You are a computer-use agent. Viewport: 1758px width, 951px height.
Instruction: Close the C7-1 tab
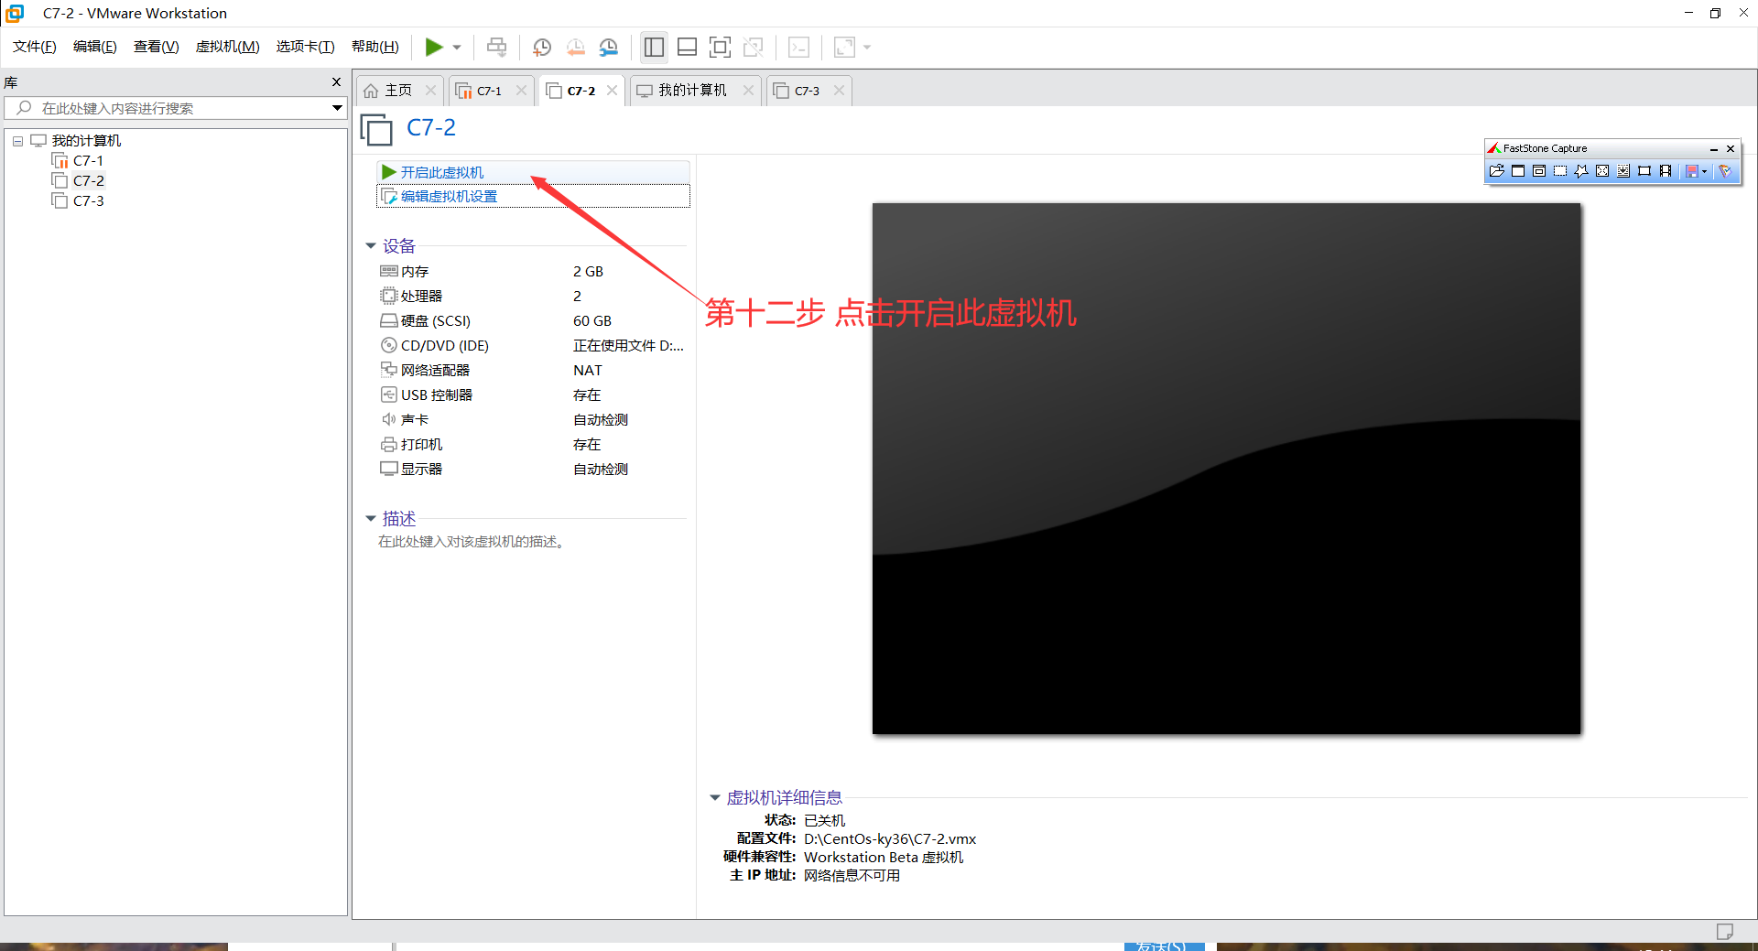[521, 91]
